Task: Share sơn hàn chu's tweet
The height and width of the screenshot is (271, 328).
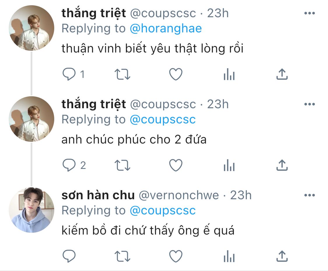Action: [x=282, y=256]
